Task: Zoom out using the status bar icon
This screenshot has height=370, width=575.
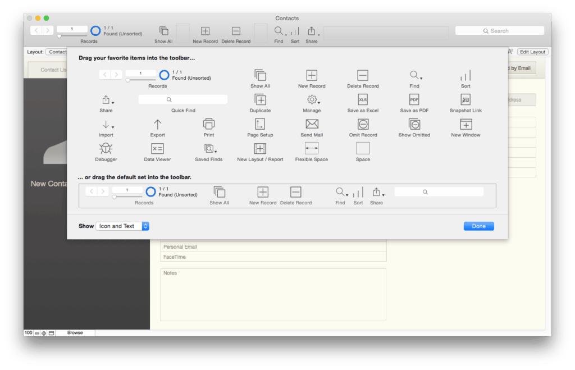Action: click(37, 334)
